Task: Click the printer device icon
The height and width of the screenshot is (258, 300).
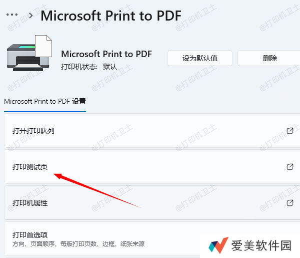Action: (x=29, y=53)
